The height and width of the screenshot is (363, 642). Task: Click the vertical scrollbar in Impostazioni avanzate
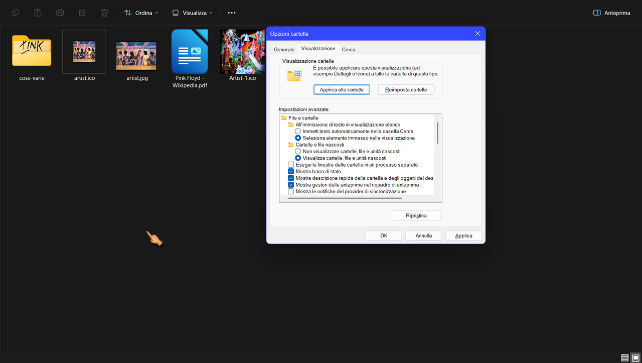click(437, 133)
